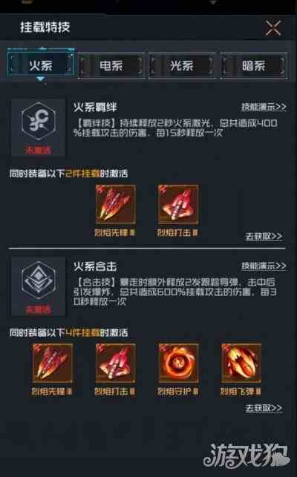The image size is (297, 477).
Task: Click 去获取 link under the 4-piece set
Action: click(x=264, y=408)
